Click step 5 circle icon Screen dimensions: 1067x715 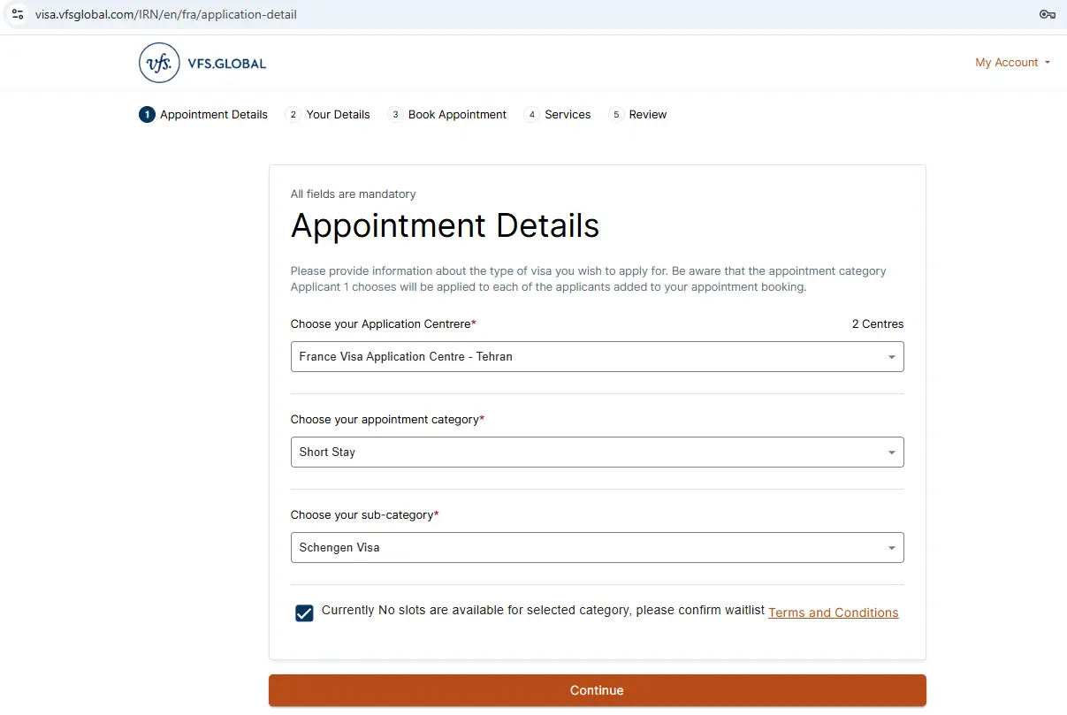coord(616,115)
